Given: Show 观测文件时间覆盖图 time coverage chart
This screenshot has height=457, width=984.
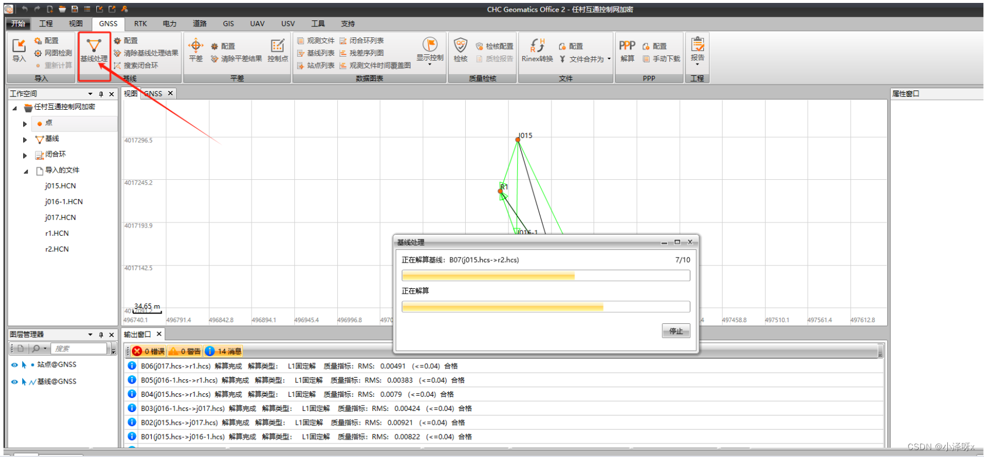Looking at the screenshot, I should click(375, 65).
